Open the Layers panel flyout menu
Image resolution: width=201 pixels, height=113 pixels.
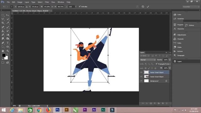(x=170, y=52)
